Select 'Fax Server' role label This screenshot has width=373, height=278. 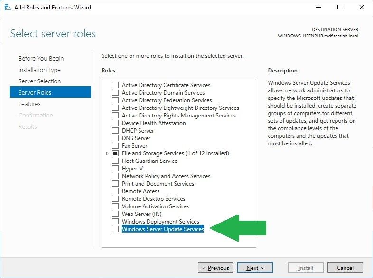(135, 146)
